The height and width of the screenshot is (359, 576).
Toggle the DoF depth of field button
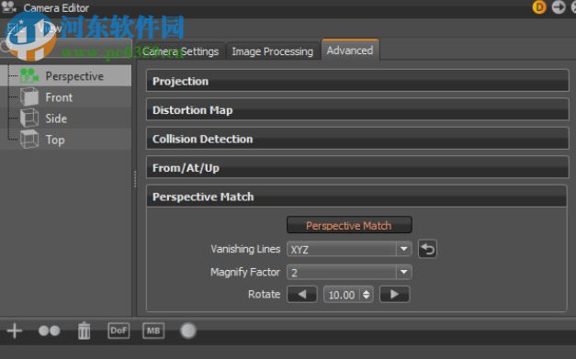point(119,331)
